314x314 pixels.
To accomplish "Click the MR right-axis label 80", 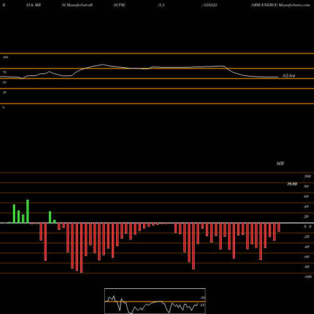I will [x=306, y=187].
